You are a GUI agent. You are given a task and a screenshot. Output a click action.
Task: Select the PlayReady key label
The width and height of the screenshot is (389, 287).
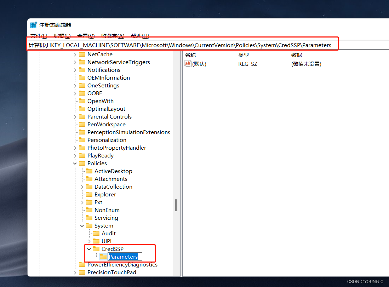(101, 155)
